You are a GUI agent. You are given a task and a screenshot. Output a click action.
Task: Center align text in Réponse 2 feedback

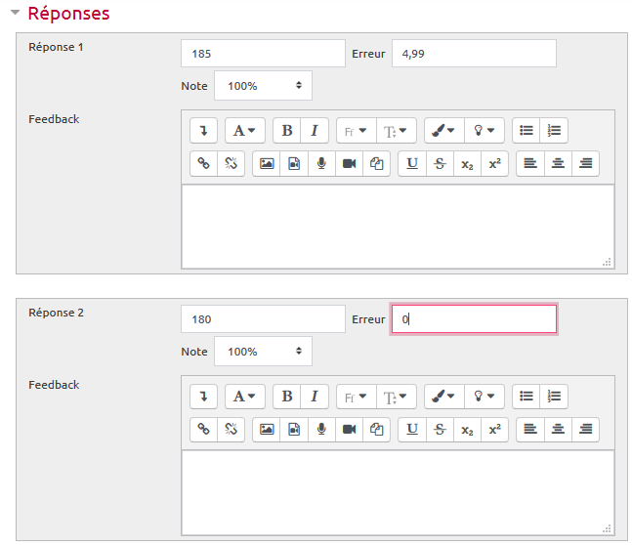(558, 429)
